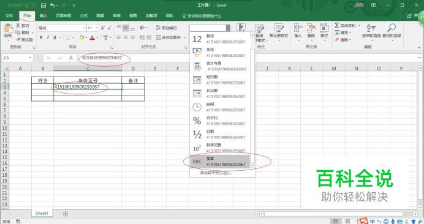Open the font name dropdown
The height and width of the screenshot is (224, 424).
(x=85, y=28)
